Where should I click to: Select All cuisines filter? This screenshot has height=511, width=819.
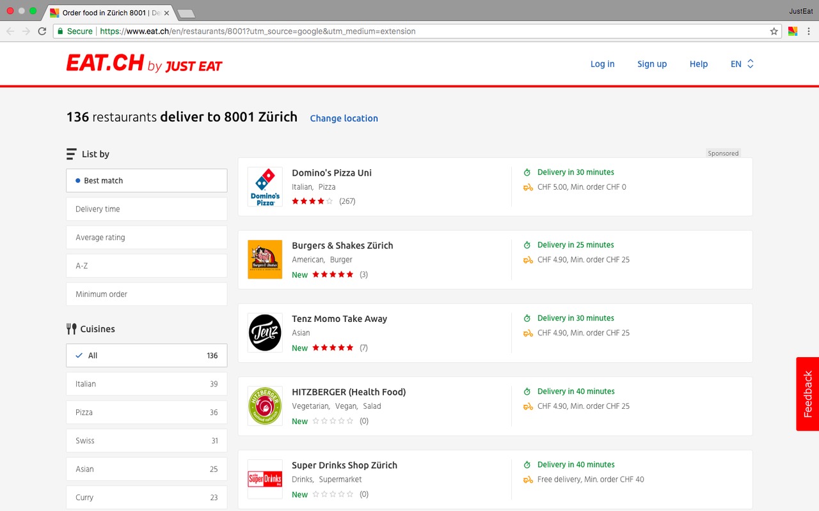click(147, 356)
